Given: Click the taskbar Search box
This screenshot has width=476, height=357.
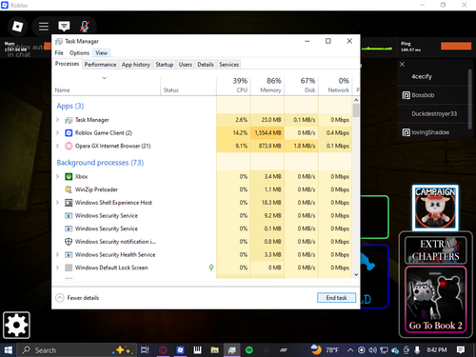Looking at the screenshot, I should tap(76, 350).
